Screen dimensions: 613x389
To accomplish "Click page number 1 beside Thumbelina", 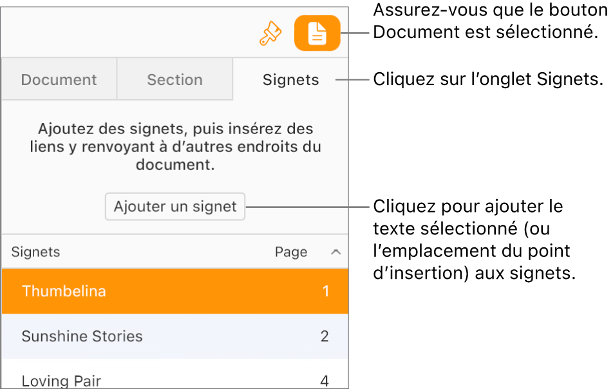I will 324,291.
